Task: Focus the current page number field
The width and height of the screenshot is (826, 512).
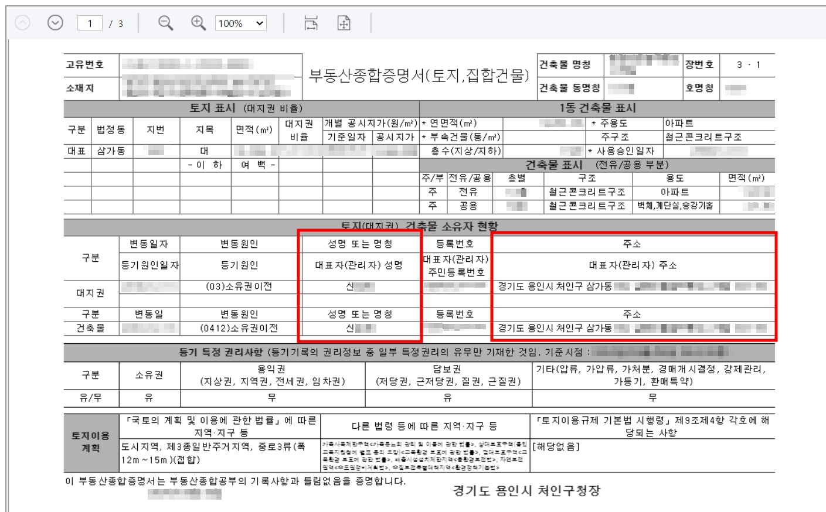Action: coord(90,23)
